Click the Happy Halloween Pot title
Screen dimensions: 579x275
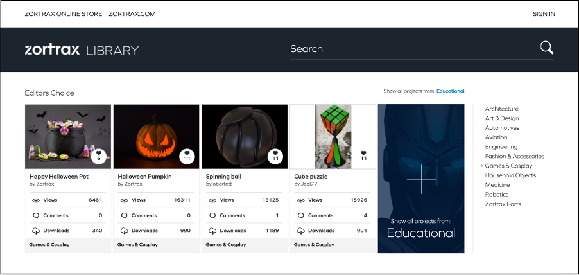click(58, 177)
